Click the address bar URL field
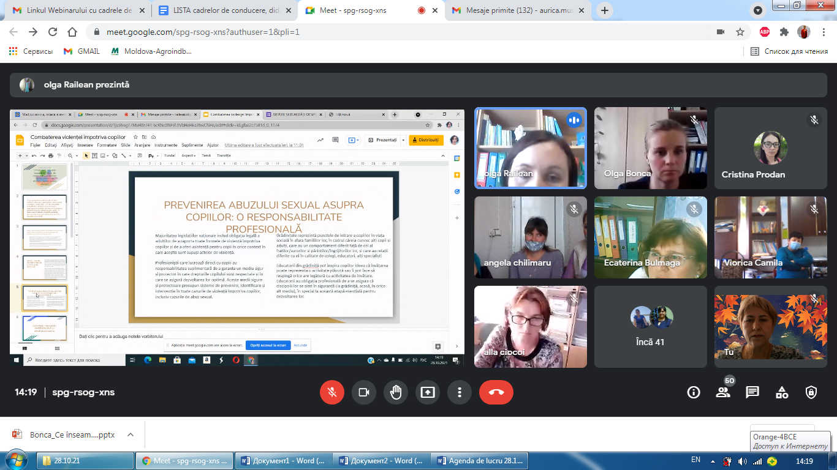This screenshot has height=470, width=837. [404, 32]
